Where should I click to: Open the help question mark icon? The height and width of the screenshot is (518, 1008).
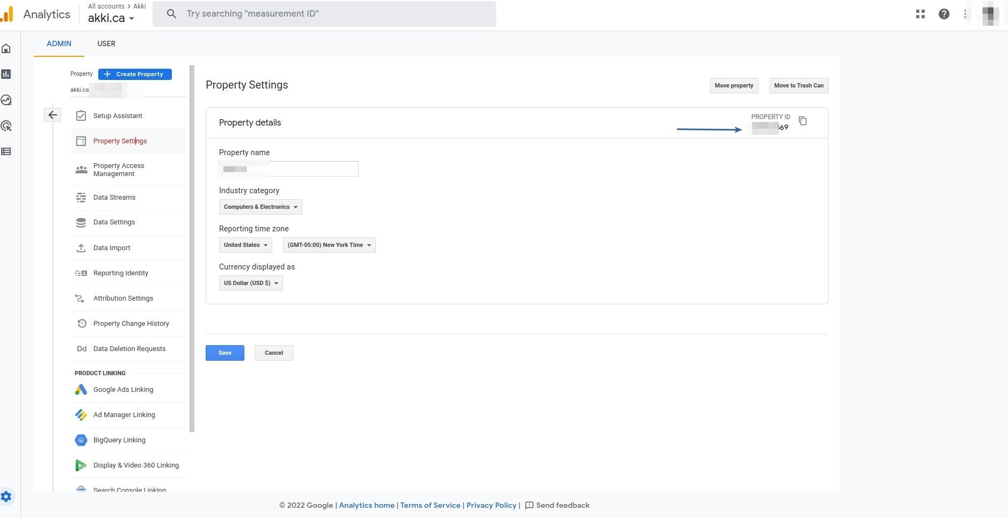[x=944, y=14]
